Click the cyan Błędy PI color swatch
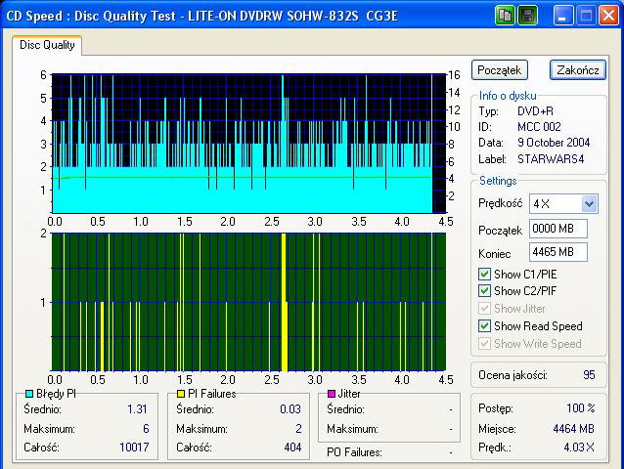This screenshot has height=469, width=624. [x=29, y=394]
